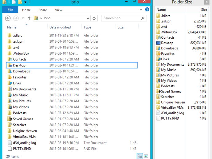
Task: Select the .idlerc folder icon in Explorer
Action: (10, 35)
